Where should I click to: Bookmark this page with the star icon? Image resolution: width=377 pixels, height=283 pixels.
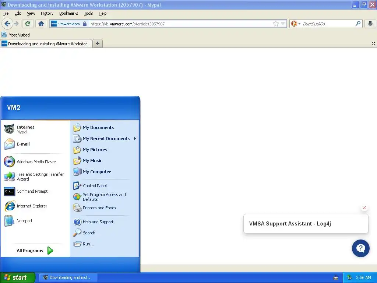(275, 24)
